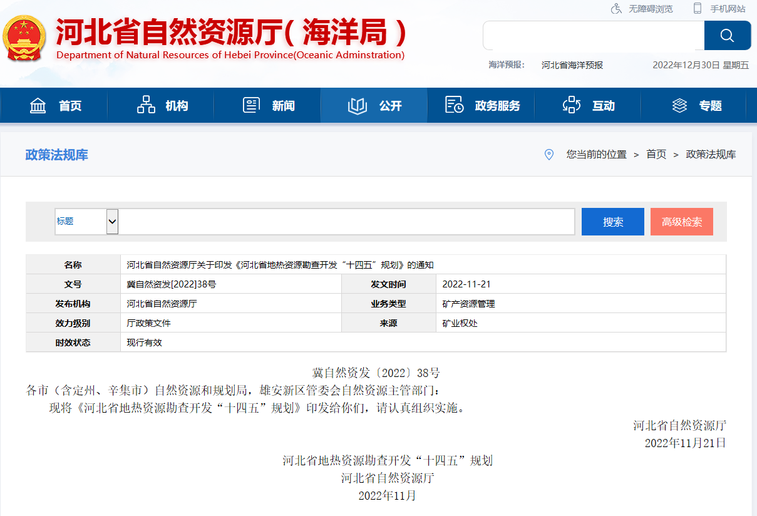The image size is (757, 516).
Task: Click the 机构 organization chart icon
Action: pos(145,105)
